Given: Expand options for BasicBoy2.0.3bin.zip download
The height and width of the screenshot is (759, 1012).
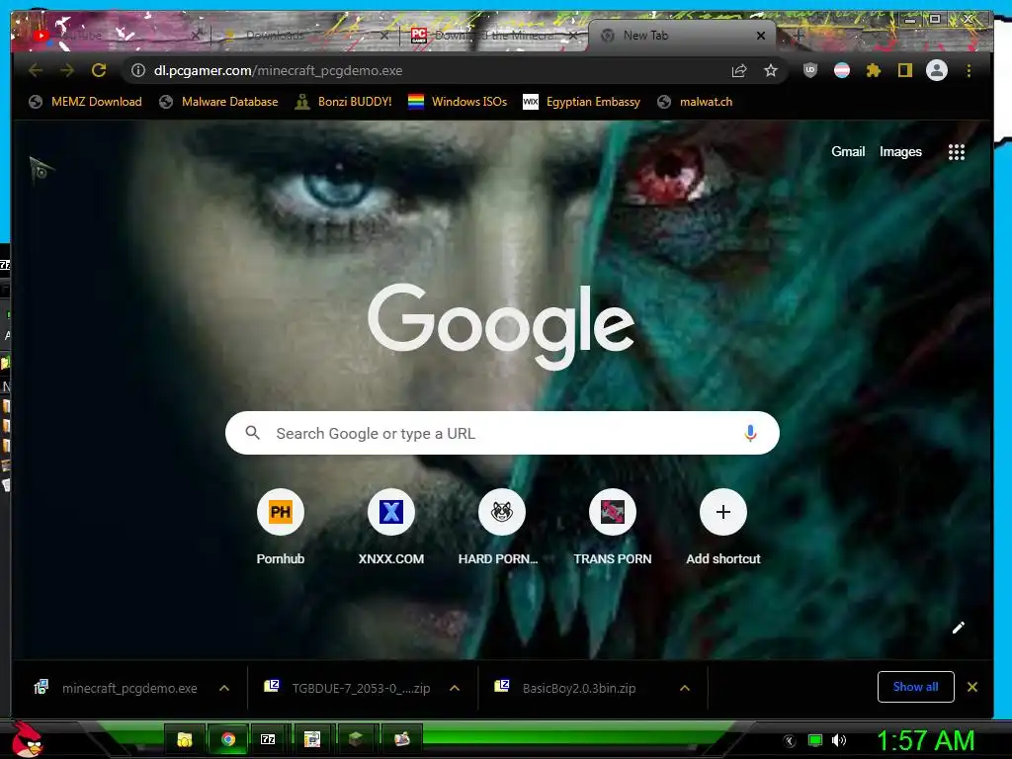Looking at the screenshot, I should [x=685, y=688].
